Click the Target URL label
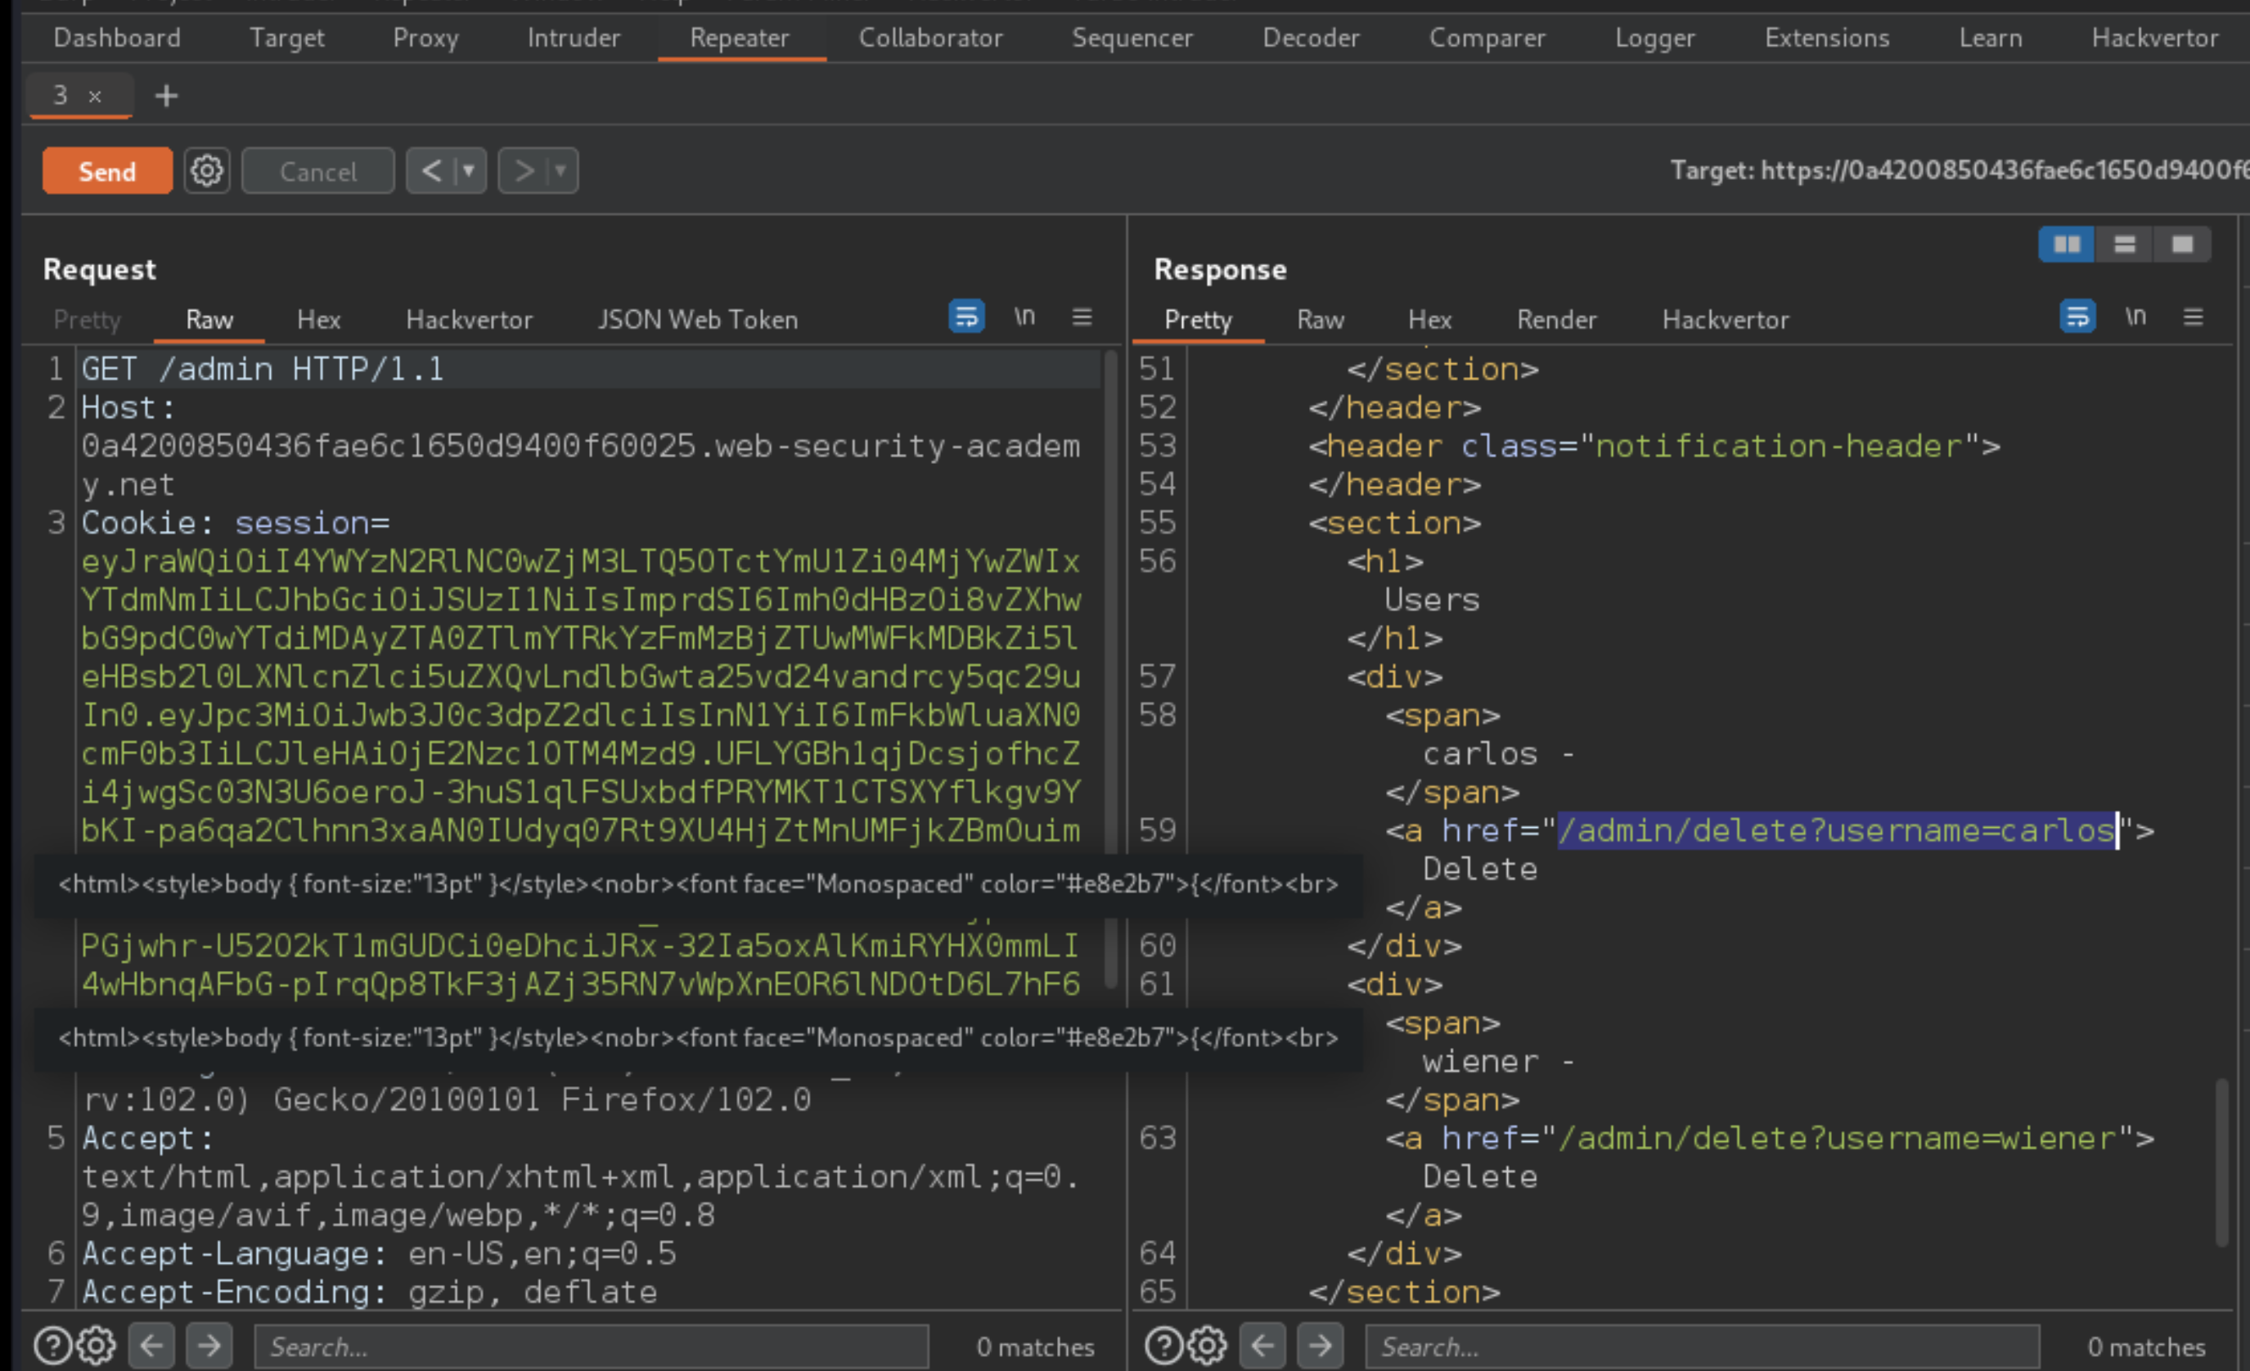The width and height of the screenshot is (2250, 1371). 1960,170
